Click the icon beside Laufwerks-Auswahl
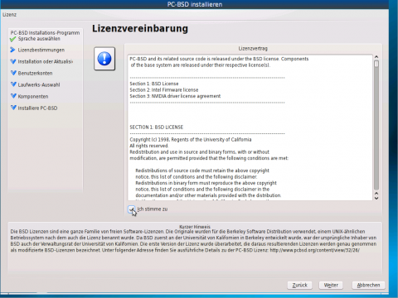The image size is (398, 298). pos(13,84)
